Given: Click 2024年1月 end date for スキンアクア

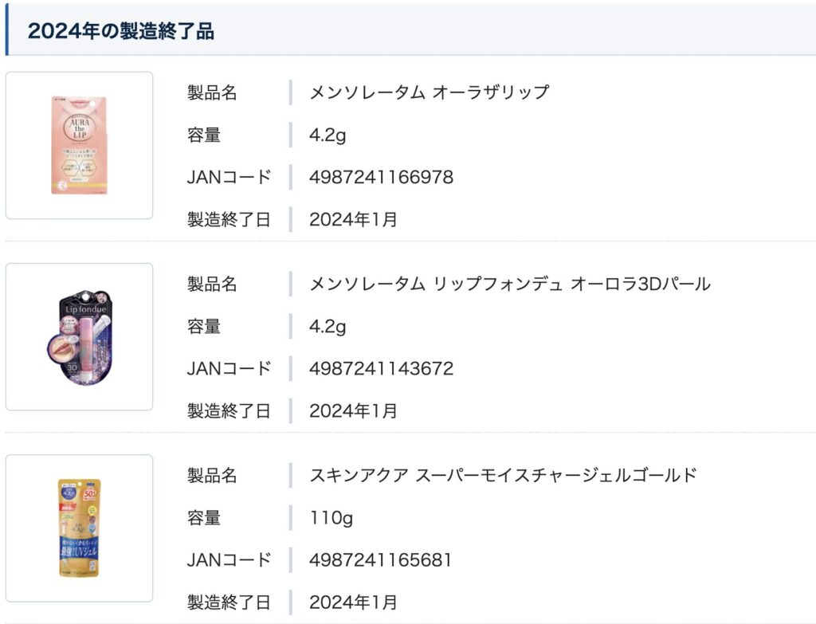Looking at the screenshot, I should pyautogui.click(x=353, y=602).
